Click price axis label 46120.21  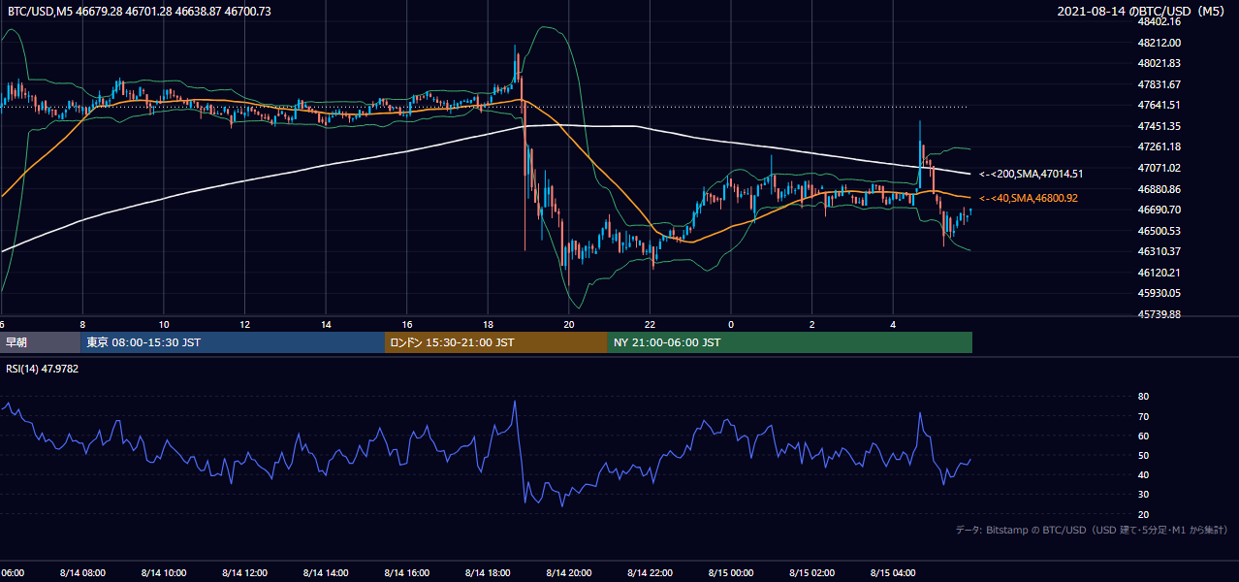(x=1160, y=273)
